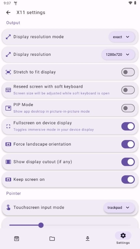
Task: Turn off Keep screen on switch
Action: pyautogui.click(x=128, y=179)
